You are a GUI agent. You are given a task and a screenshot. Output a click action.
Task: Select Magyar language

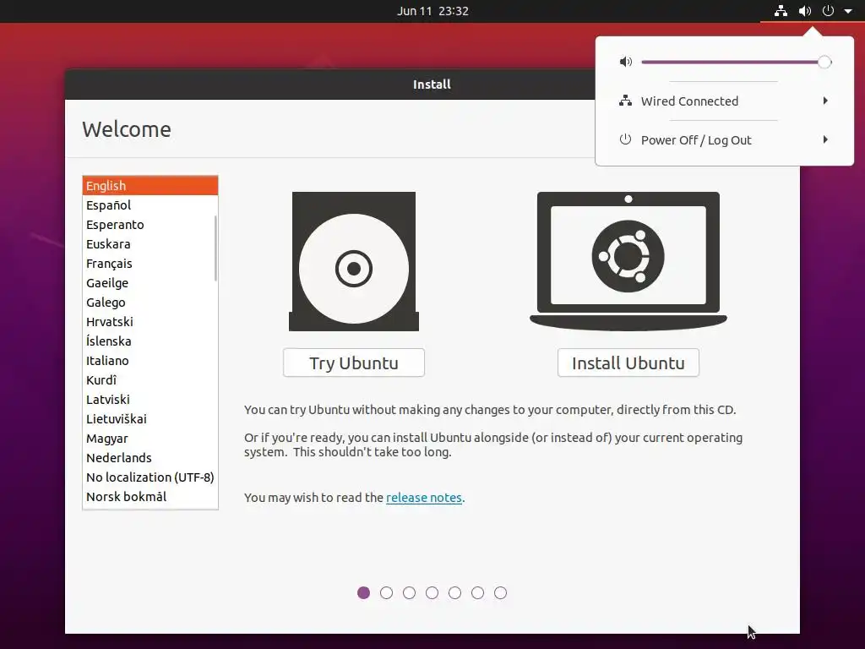149,439
